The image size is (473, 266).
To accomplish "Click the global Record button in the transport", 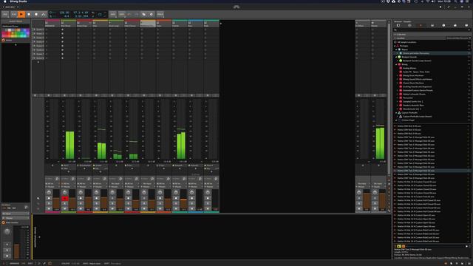I will (x=36, y=14).
